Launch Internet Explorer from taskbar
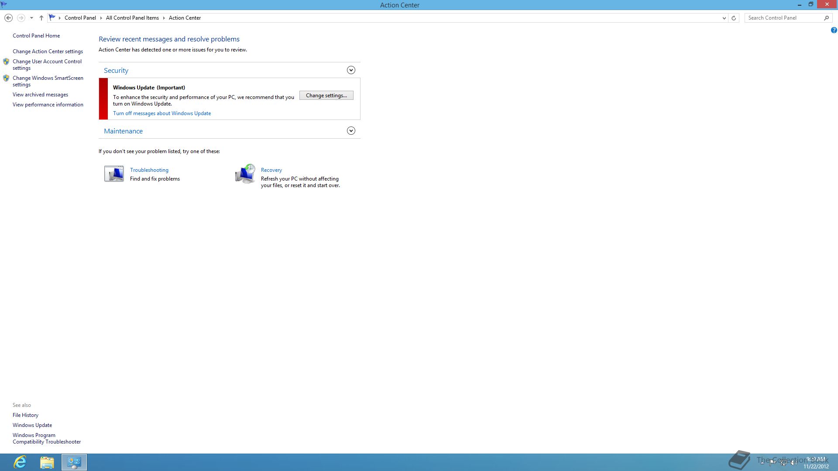This screenshot has height=471, width=838. 20,462
